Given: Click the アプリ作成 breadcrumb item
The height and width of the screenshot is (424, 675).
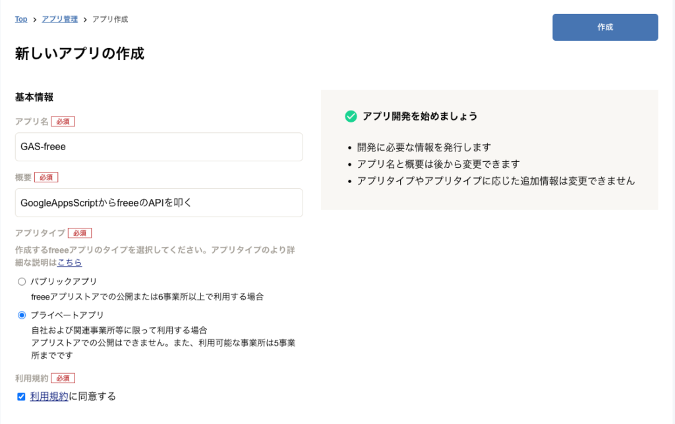Looking at the screenshot, I should 109,19.
